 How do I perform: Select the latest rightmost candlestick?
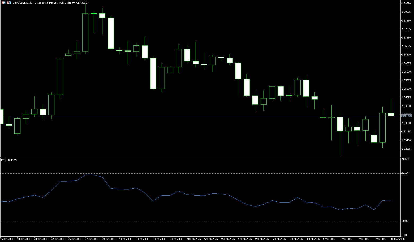pos(391,114)
